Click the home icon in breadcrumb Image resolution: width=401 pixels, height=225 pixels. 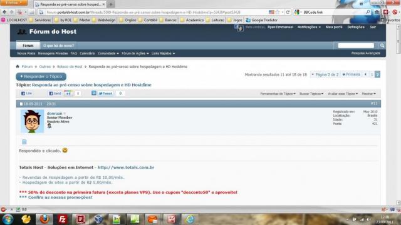(x=18, y=67)
